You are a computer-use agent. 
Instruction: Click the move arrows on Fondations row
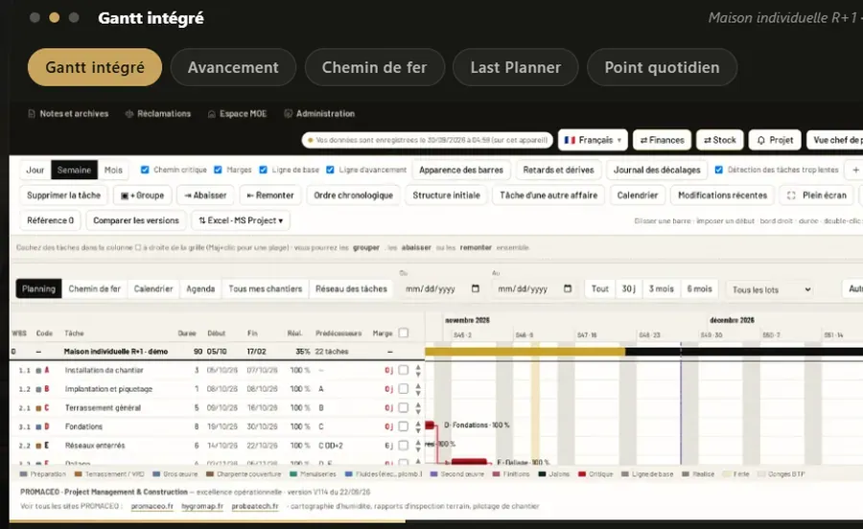tap(418, 426)
